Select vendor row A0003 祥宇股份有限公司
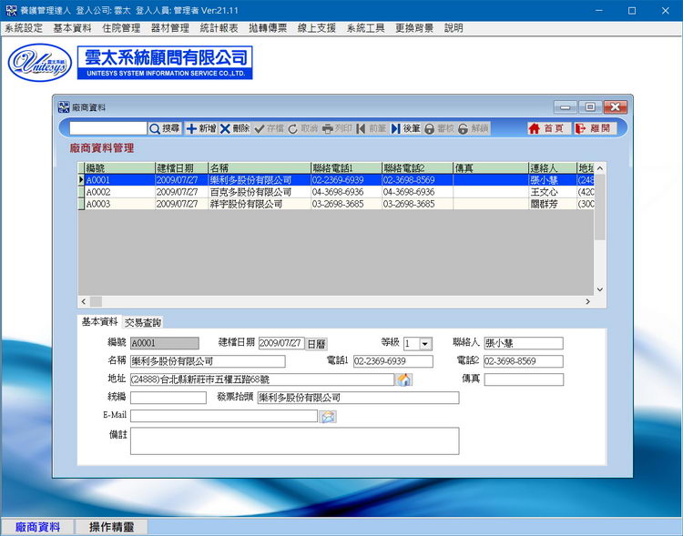Screen dimensions: 683x536 click(335, 204)
